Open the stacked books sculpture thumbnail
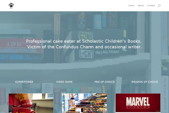Image resolution: width=169 pixels, height=113 pixels. coord(84,103)
